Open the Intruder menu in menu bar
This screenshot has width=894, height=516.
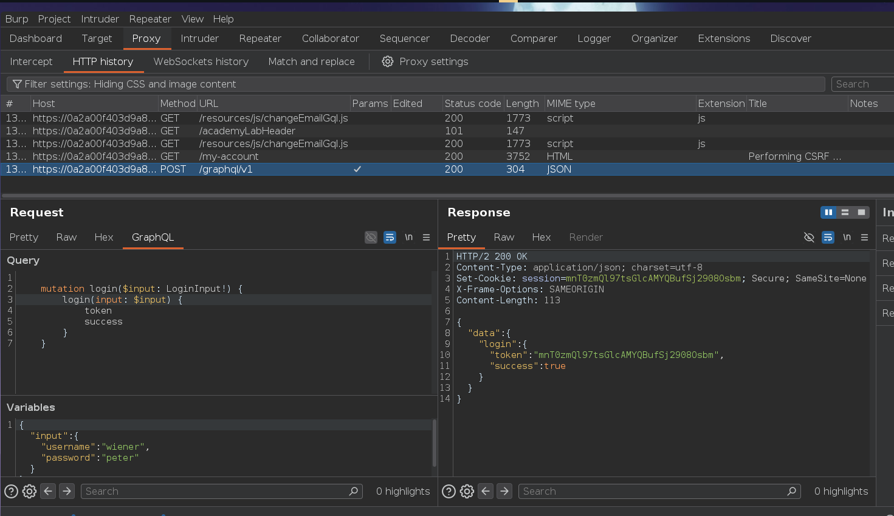[100, 19]
